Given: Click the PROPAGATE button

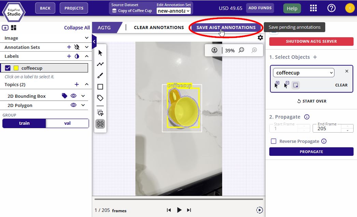Looking at the screenshot, I should pos(311,152).
